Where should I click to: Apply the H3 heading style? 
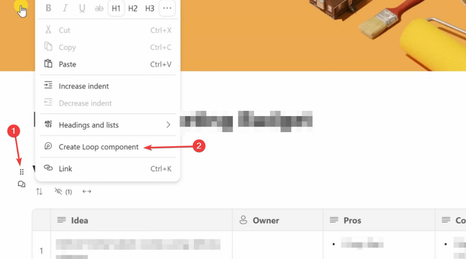[x=150, y=8]
